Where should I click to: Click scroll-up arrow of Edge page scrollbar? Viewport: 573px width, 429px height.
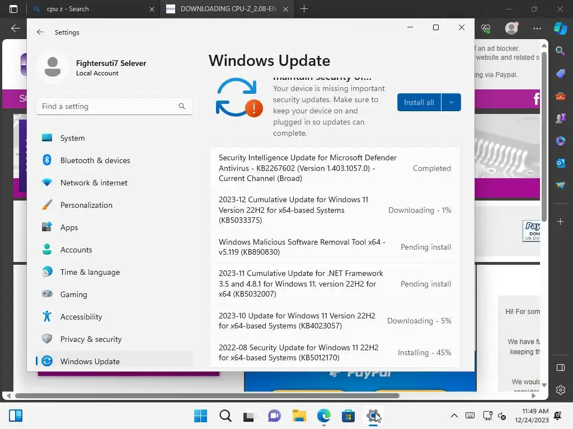coord(544,46)
